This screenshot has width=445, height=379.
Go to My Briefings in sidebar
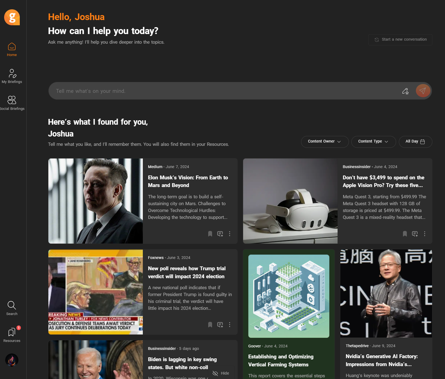coord(12,76)
